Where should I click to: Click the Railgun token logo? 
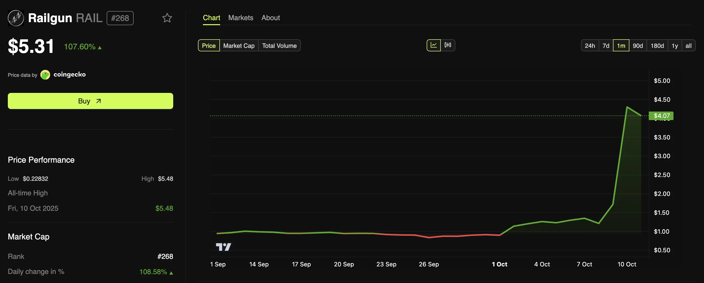16,18
